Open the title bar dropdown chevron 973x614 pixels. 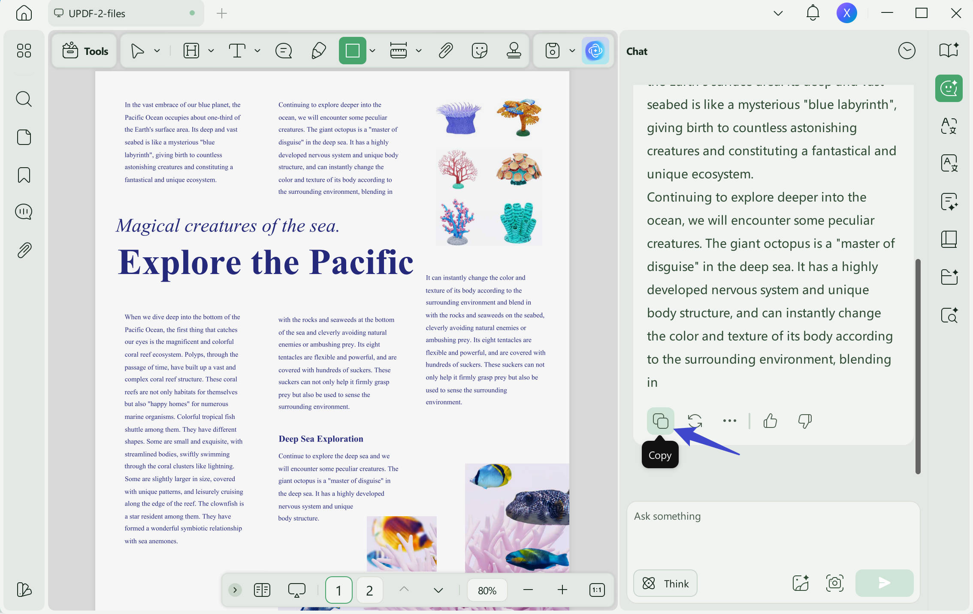778,13
